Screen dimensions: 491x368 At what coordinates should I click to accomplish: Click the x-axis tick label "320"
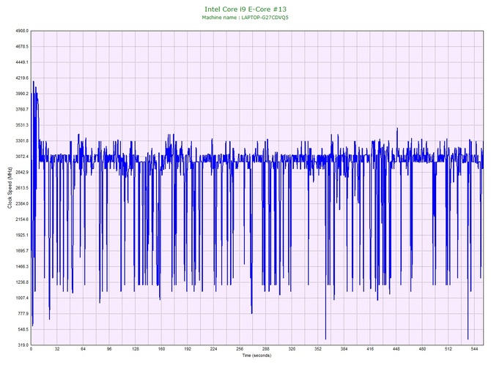pos(292,349)
